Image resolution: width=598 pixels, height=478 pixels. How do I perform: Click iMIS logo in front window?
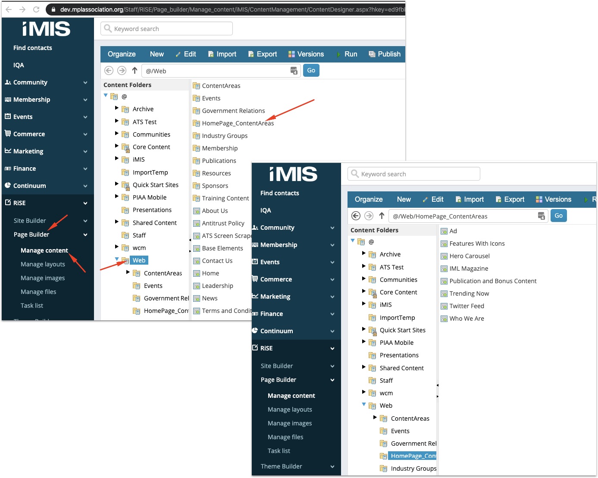pyautogui.click(x=293, y=174)
